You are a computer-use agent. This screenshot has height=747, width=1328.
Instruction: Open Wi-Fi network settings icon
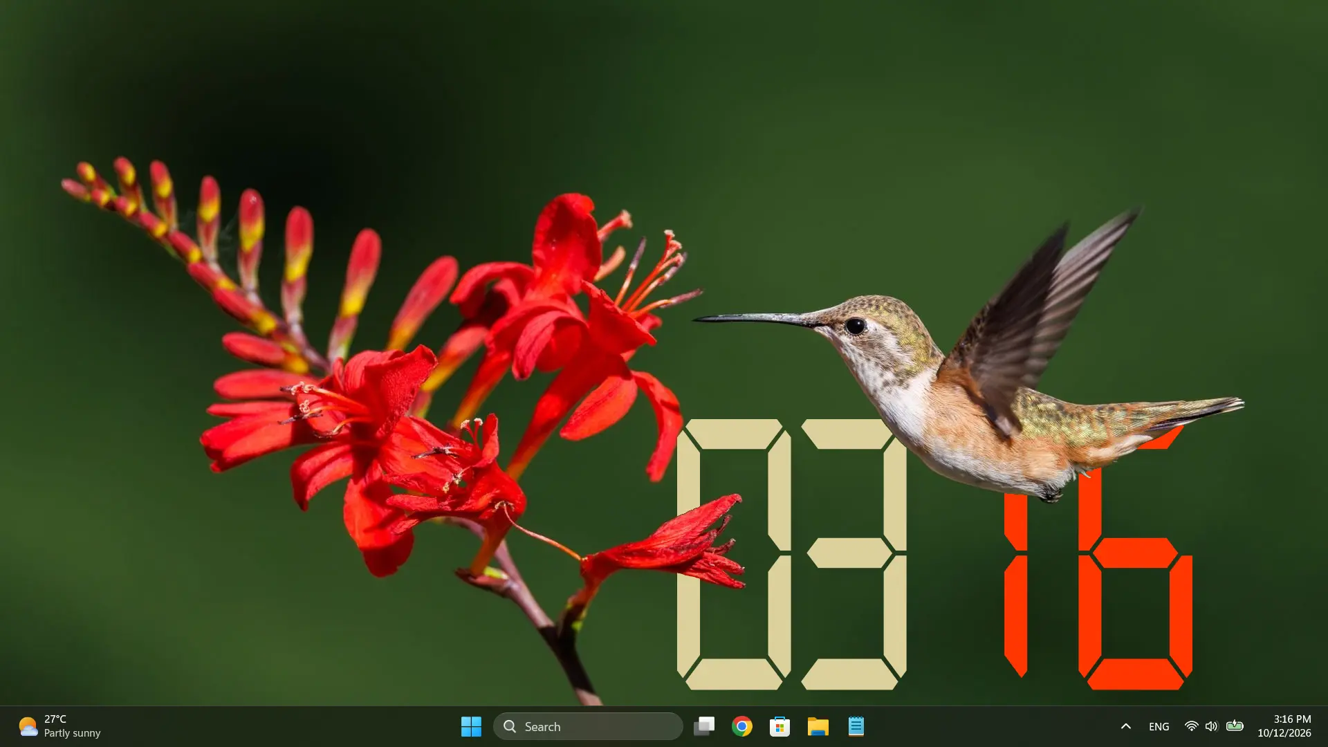pyautogui.click(x=1191, y=726)
